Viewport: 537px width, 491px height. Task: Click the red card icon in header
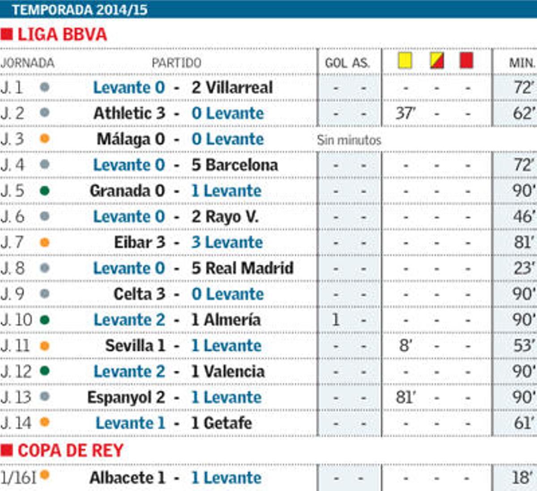(x=466, y=60)
